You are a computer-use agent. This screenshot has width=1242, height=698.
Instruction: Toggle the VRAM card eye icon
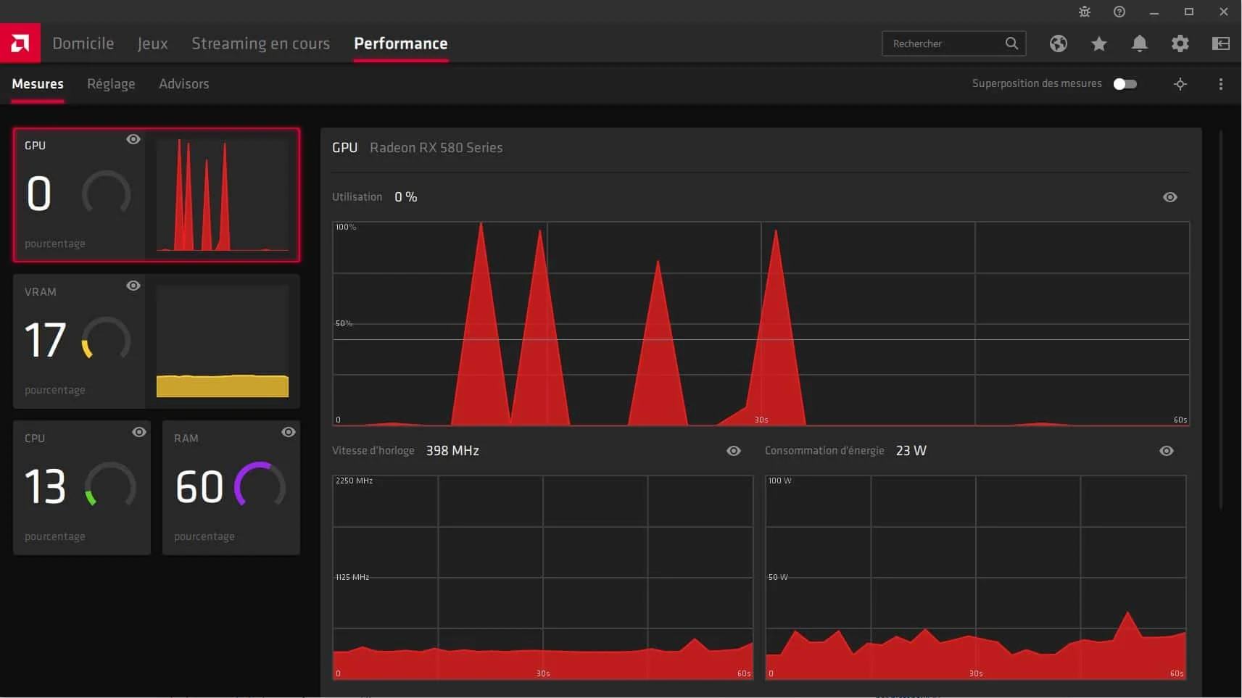click(x=133, y=286)
